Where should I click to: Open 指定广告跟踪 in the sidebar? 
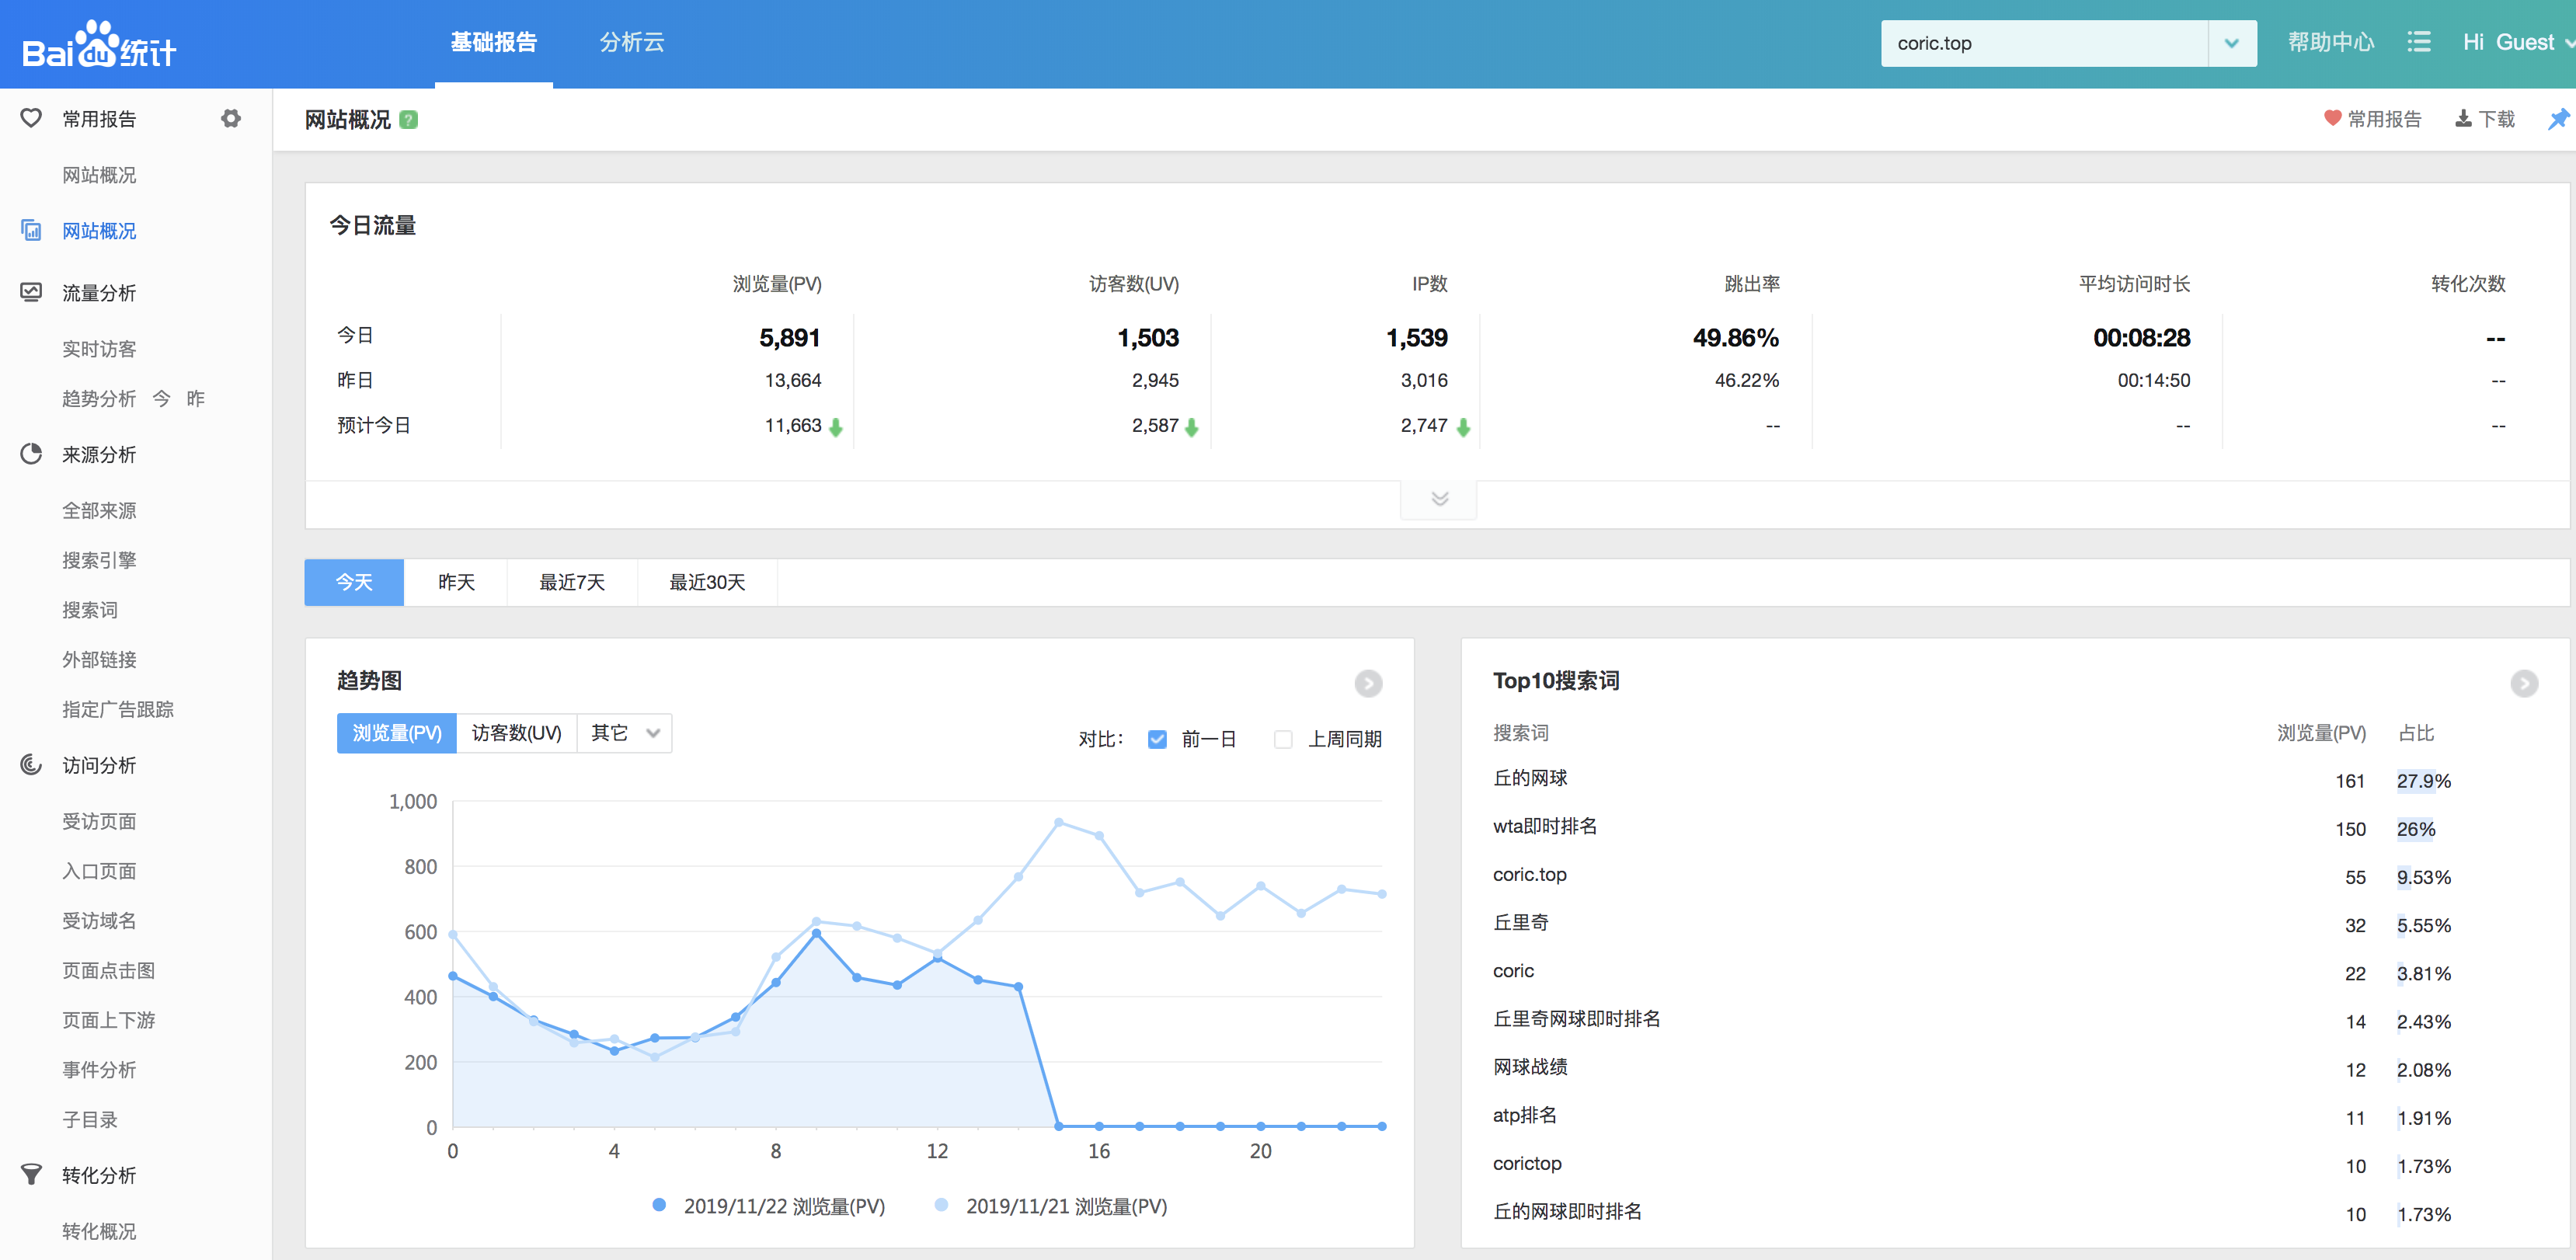pos(118,709)
